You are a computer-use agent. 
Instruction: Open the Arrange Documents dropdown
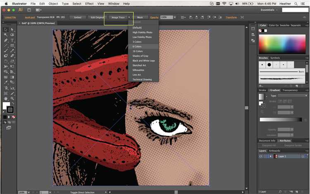pos(38,10)
